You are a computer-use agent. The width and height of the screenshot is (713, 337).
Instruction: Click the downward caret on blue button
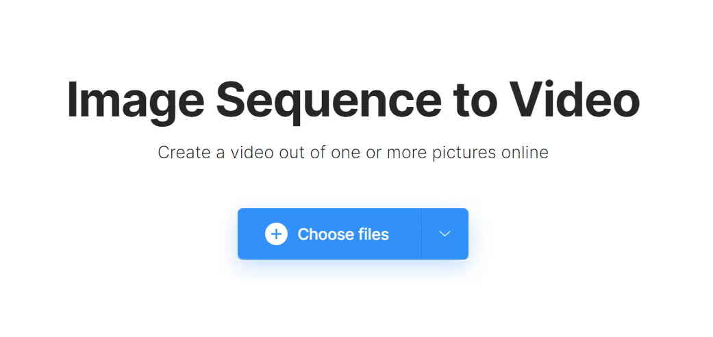(445, 234)
